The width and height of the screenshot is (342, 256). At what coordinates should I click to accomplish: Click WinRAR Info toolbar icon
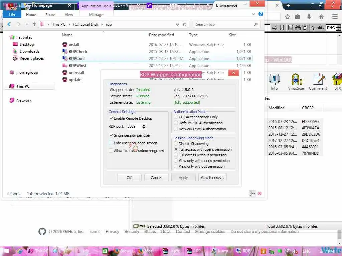click(x=274, y=82)
